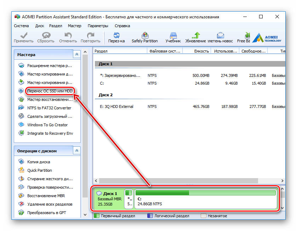The image size is (297, 231).
Task: Click the Сбросить toolbar icon
Action: pos(46,35)
